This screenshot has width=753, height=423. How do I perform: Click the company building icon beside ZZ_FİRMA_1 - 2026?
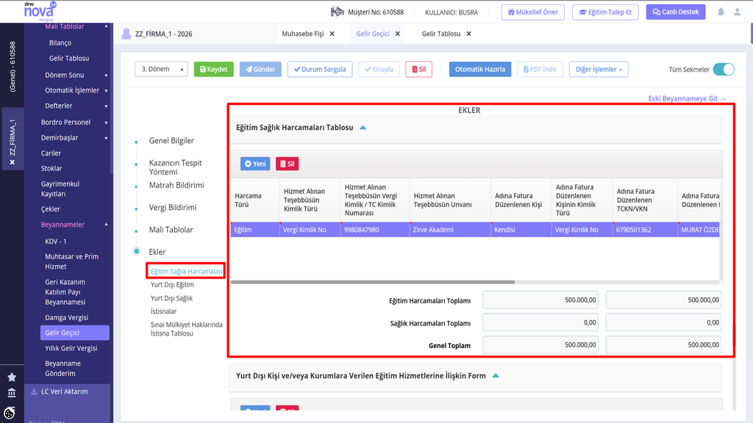[126, 34]
